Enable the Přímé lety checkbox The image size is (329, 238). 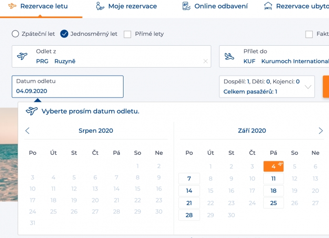coord(127,34)
